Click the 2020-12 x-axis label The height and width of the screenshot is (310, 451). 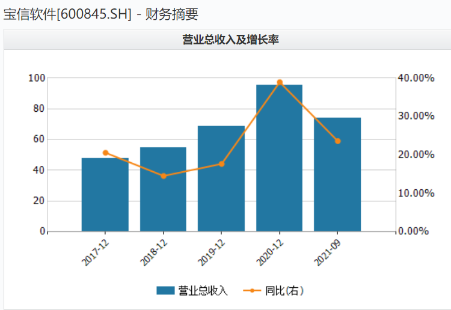pos(270,252)
